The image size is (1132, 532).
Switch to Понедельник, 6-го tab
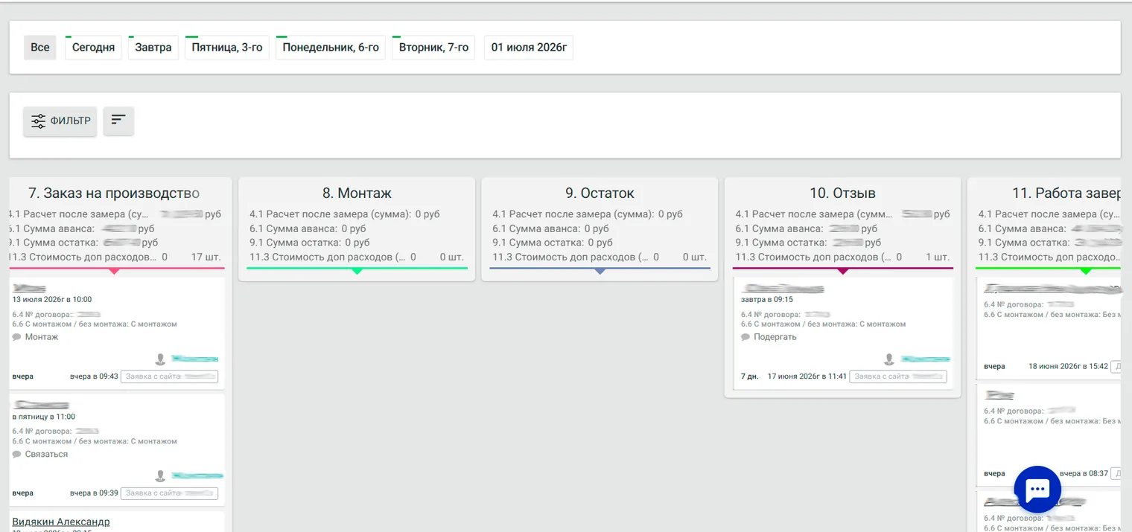tap(331, 48)
